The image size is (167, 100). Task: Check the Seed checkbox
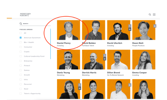[21, 89]
